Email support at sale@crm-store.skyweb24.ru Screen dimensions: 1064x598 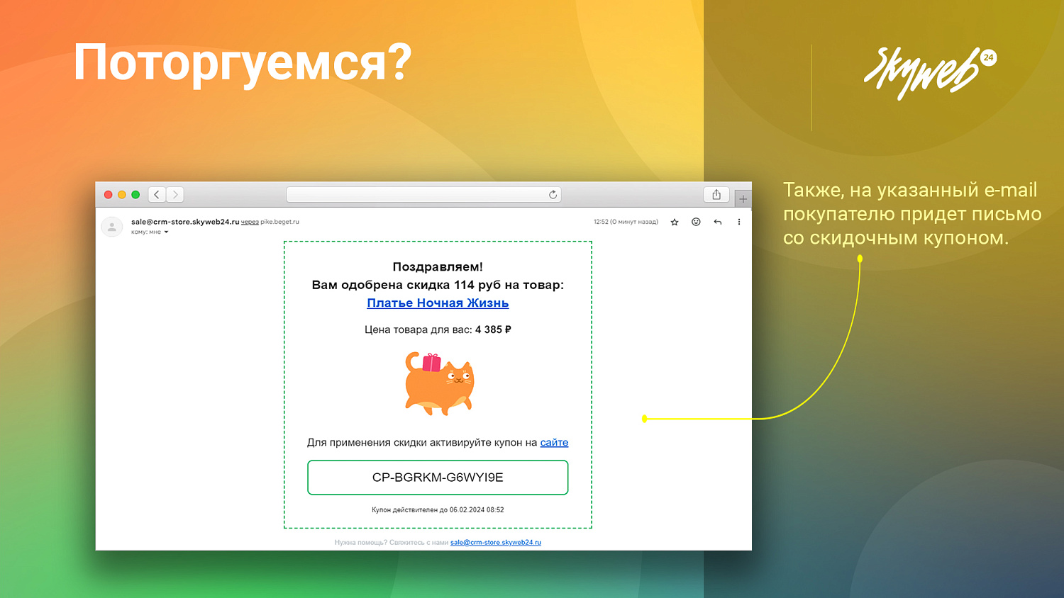tap(495, 542)
